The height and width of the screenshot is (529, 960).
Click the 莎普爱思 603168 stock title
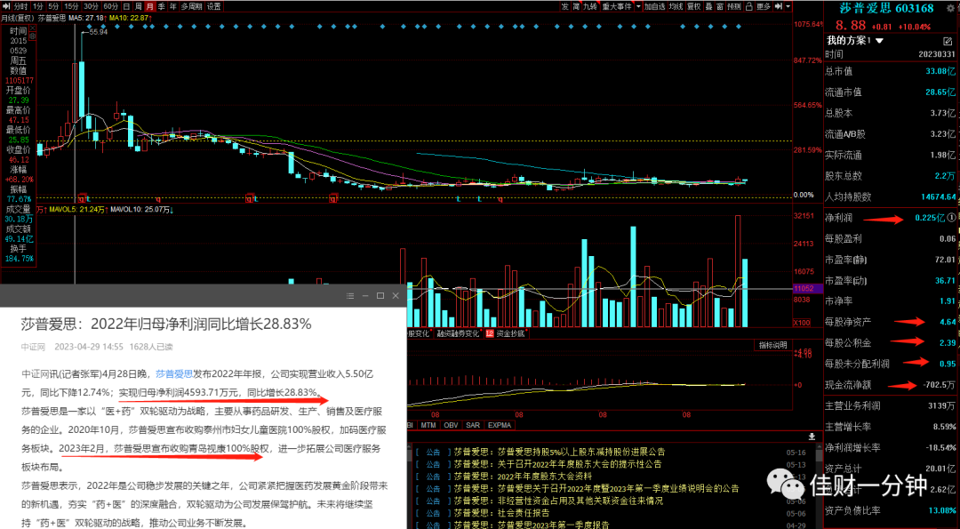click(x=886, y=9)
